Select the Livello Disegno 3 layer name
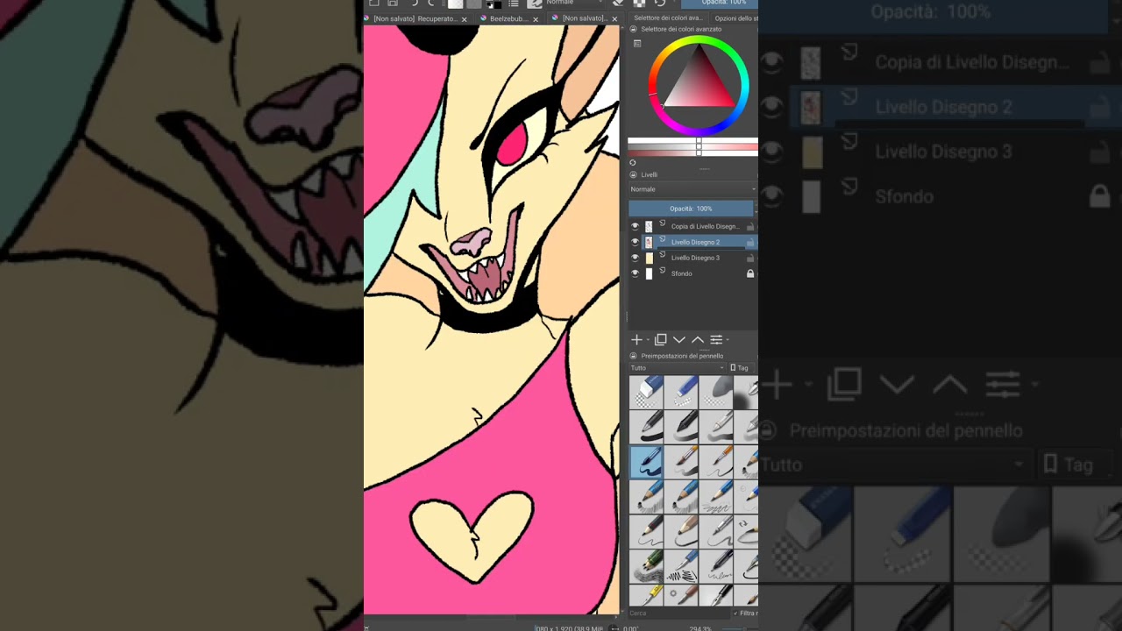Screen dimensions: 1122x631 click(695, 258)
